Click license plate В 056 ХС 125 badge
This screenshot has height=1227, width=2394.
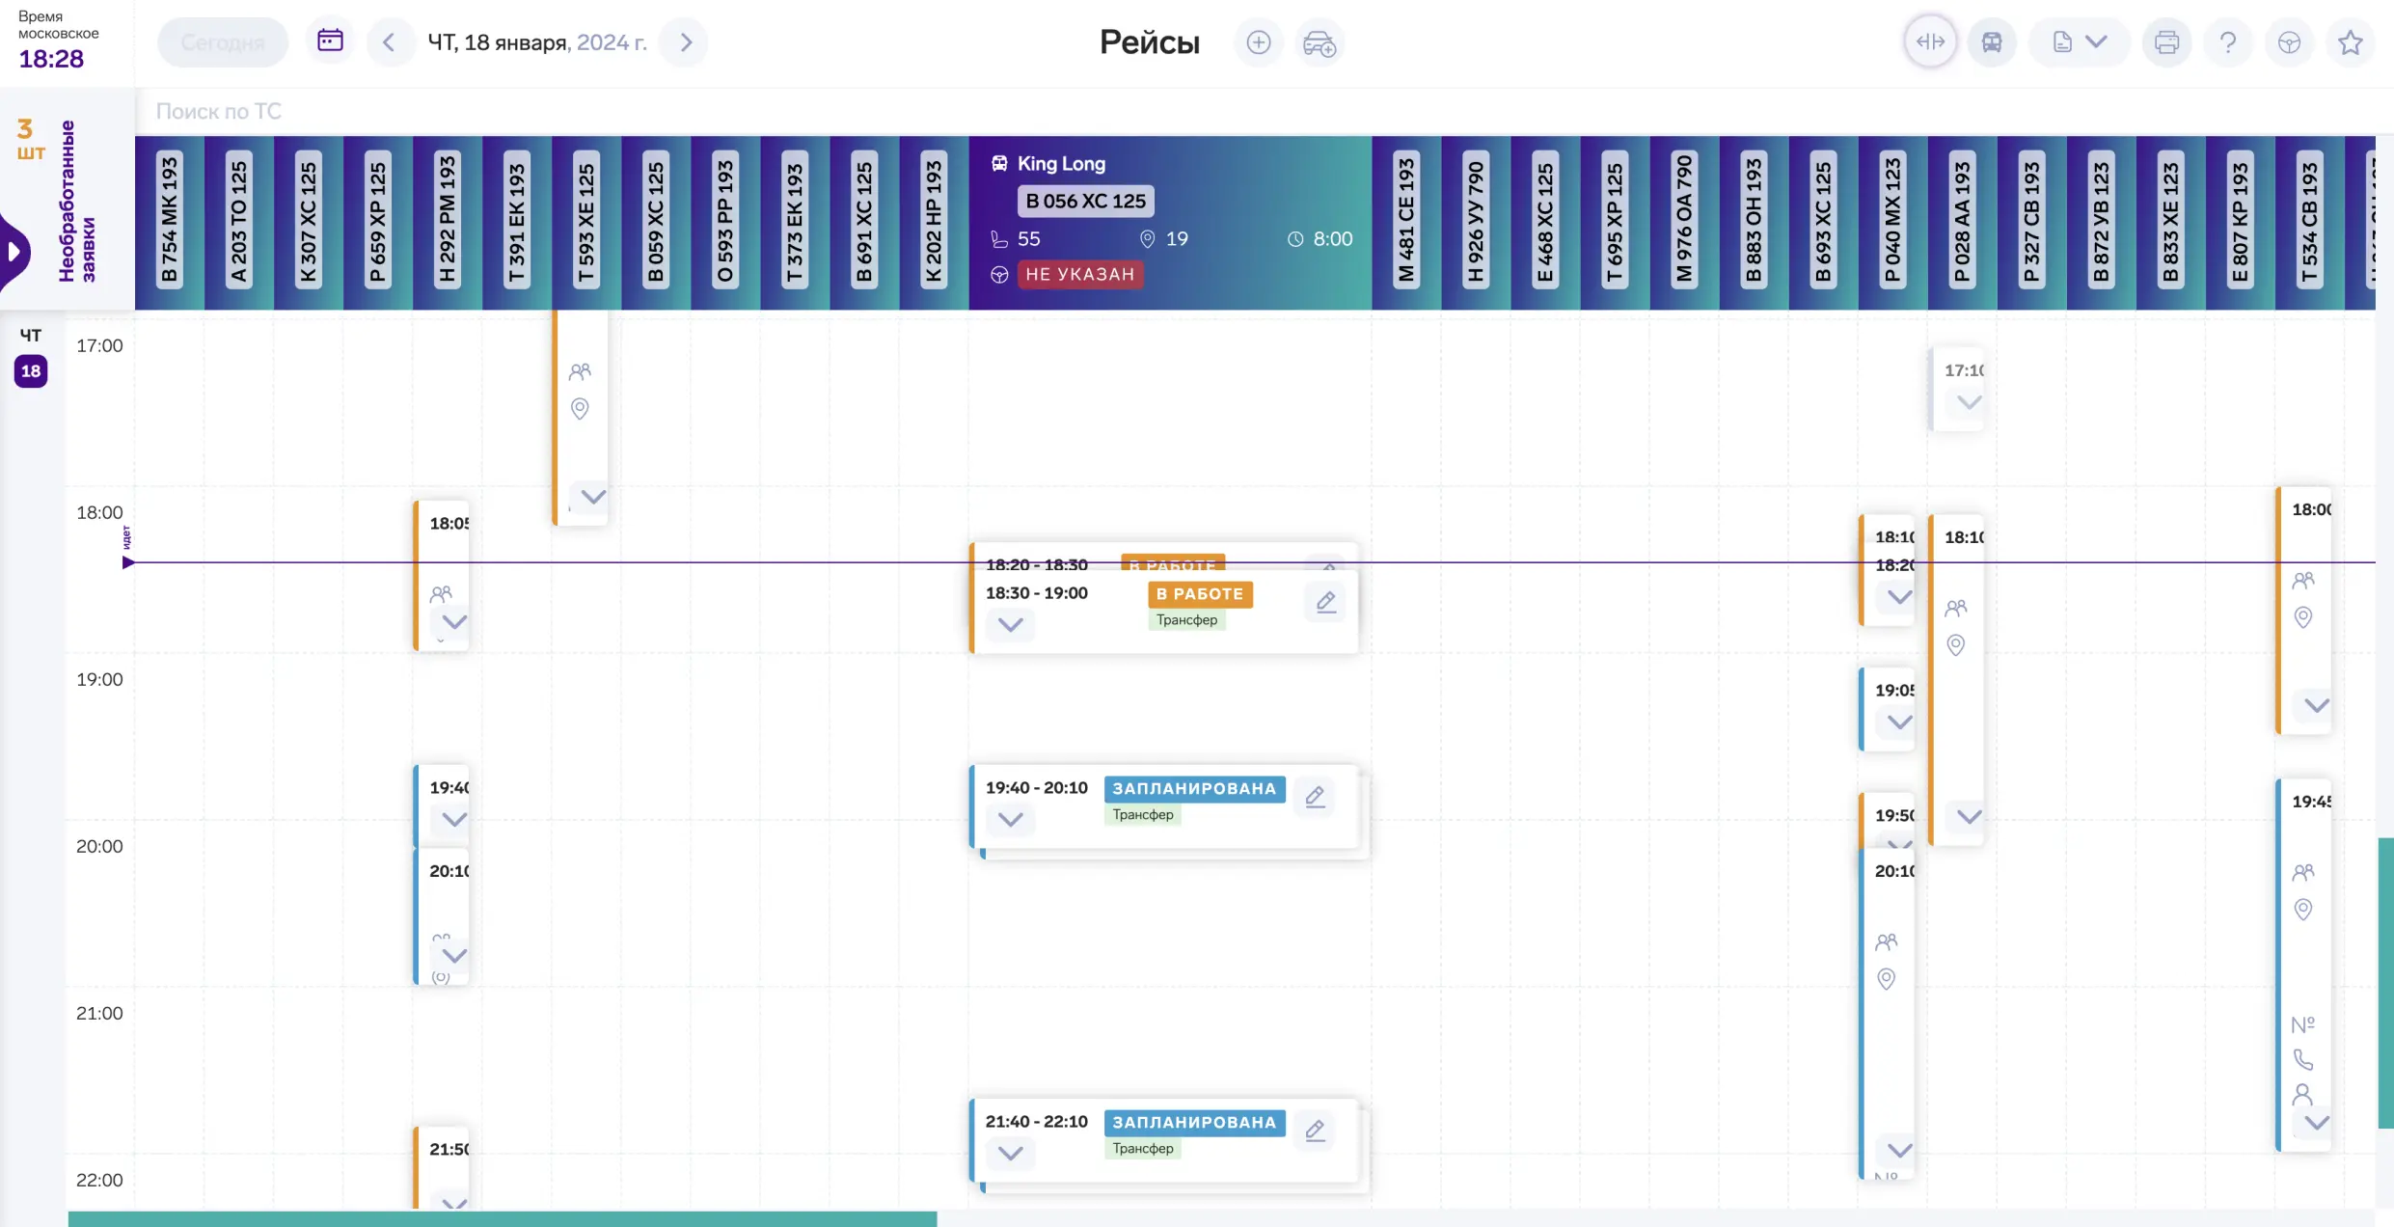(x=1085, y=201)
